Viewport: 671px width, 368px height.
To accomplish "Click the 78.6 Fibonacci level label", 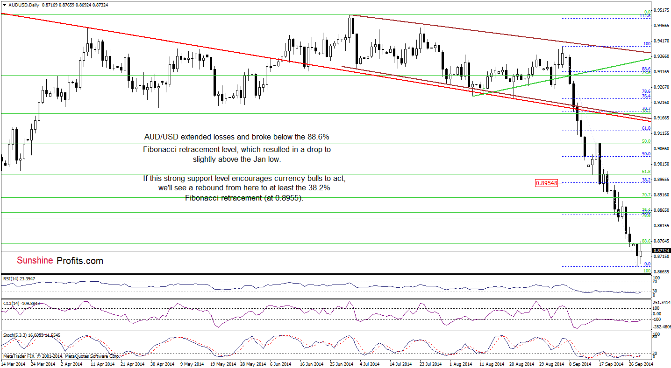I will (647, 91).
